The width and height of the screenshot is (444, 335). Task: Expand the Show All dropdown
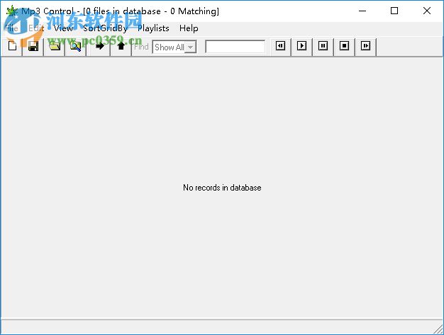coord(191,47)
